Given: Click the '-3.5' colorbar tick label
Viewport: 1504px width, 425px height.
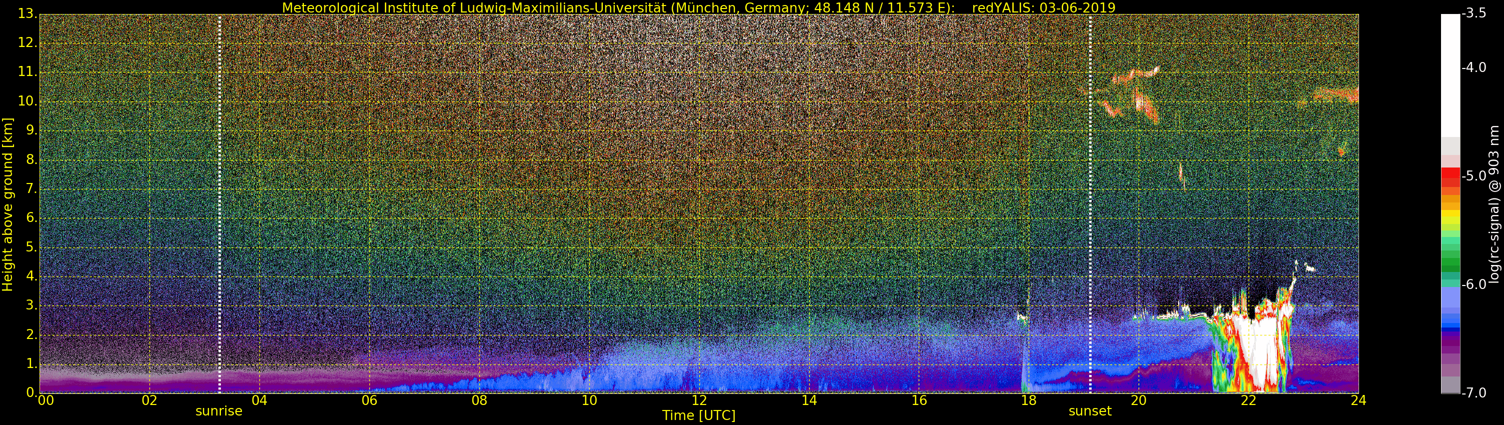Looking at the screenshot, I should click(x=1474, y=13).
